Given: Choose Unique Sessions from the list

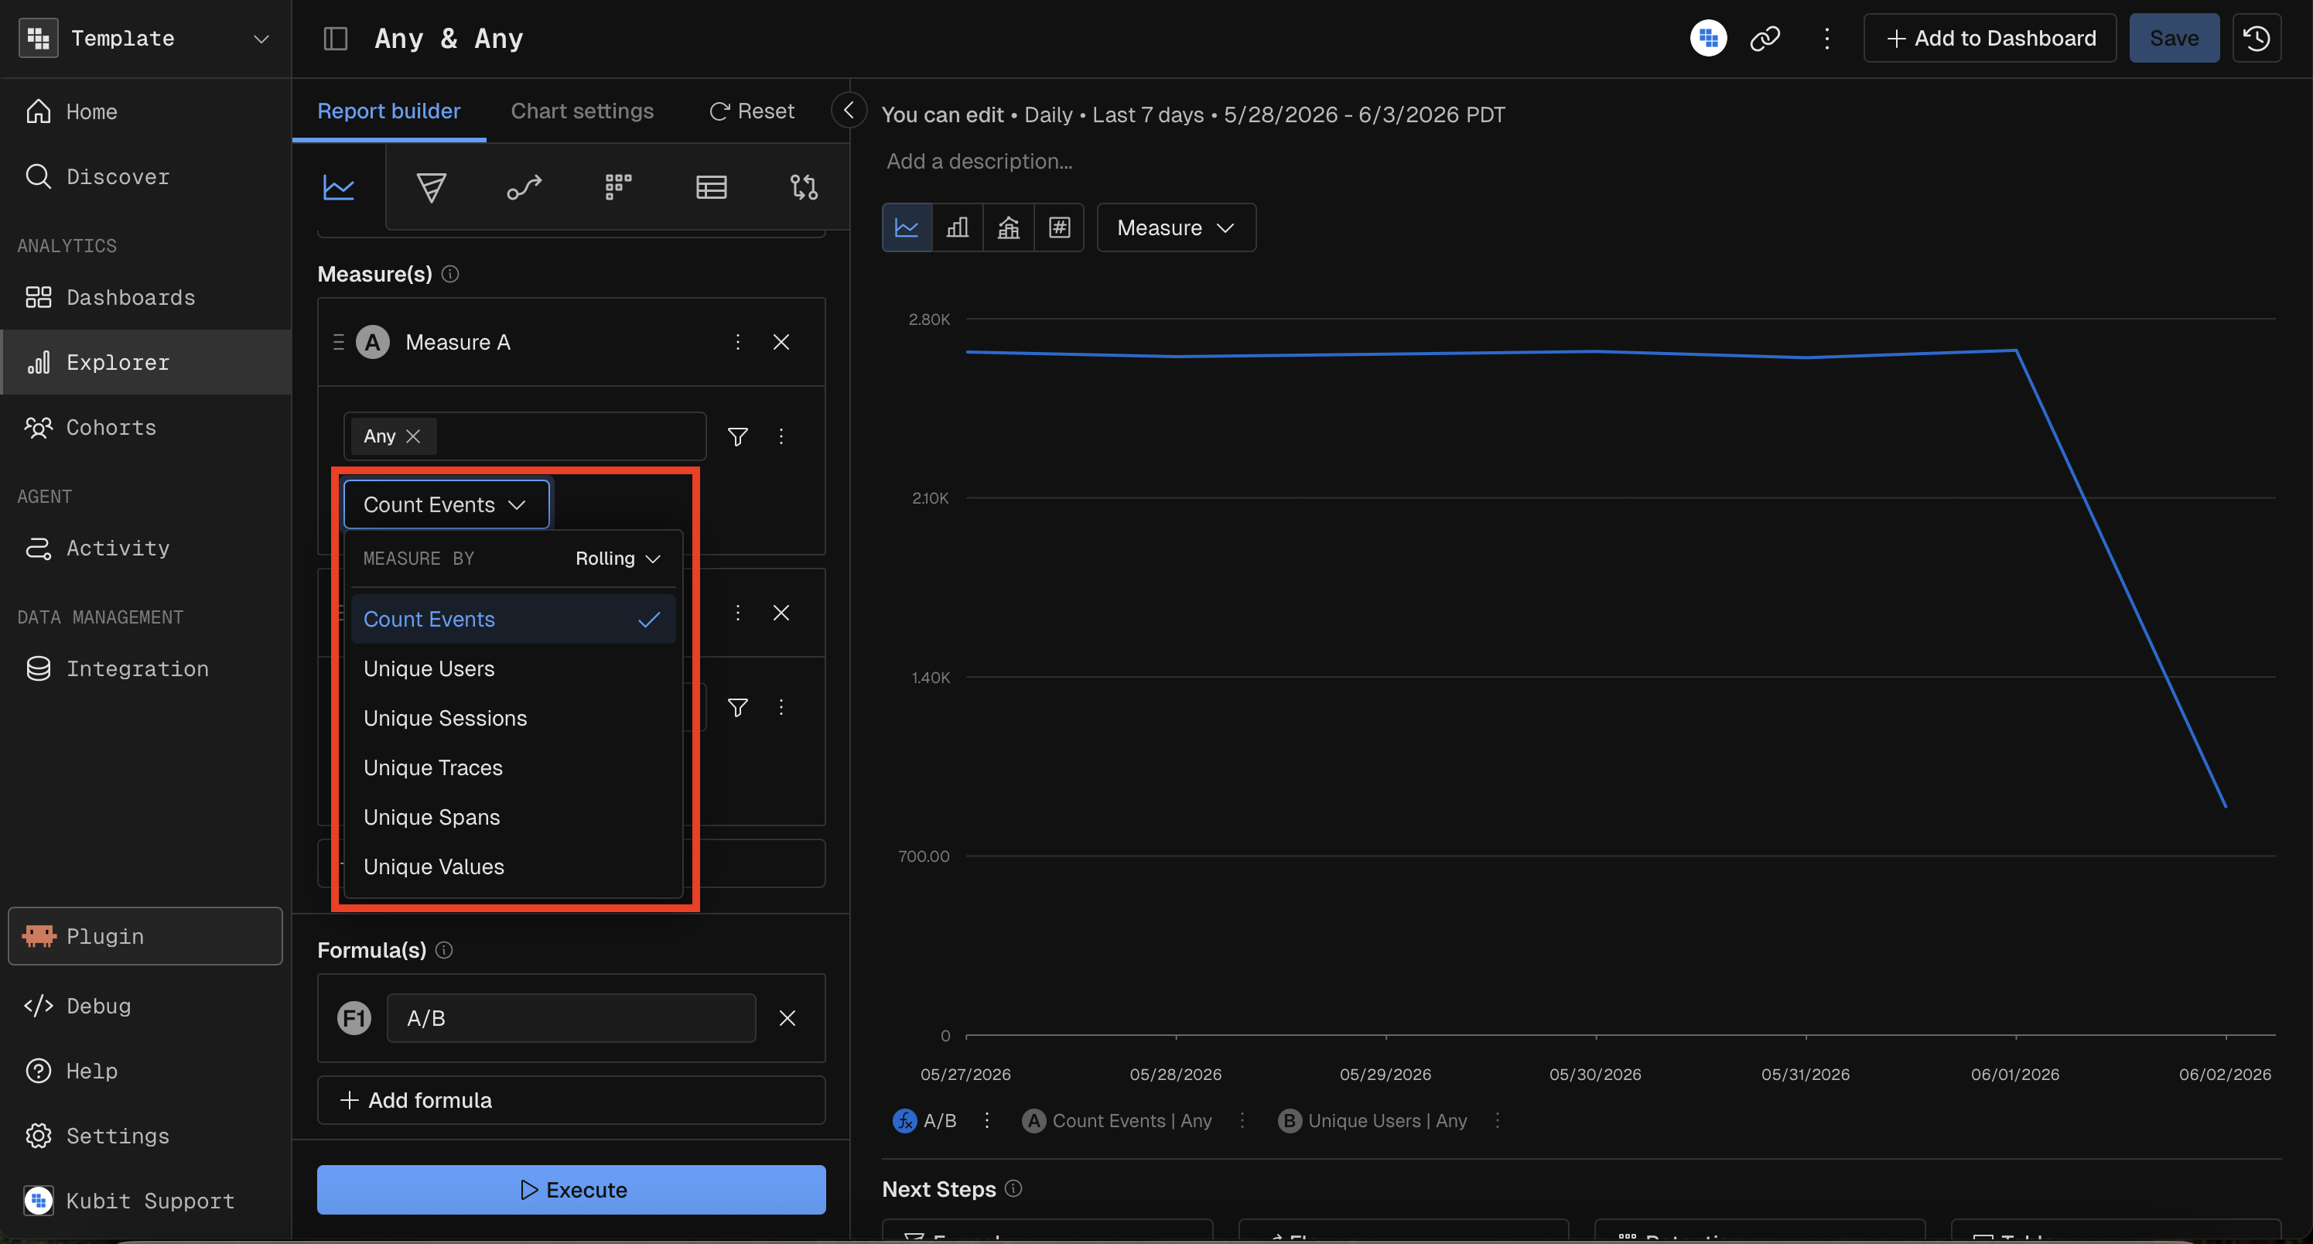Looking at the screenshot, I should pyautogui.click(x=513, y=718).
